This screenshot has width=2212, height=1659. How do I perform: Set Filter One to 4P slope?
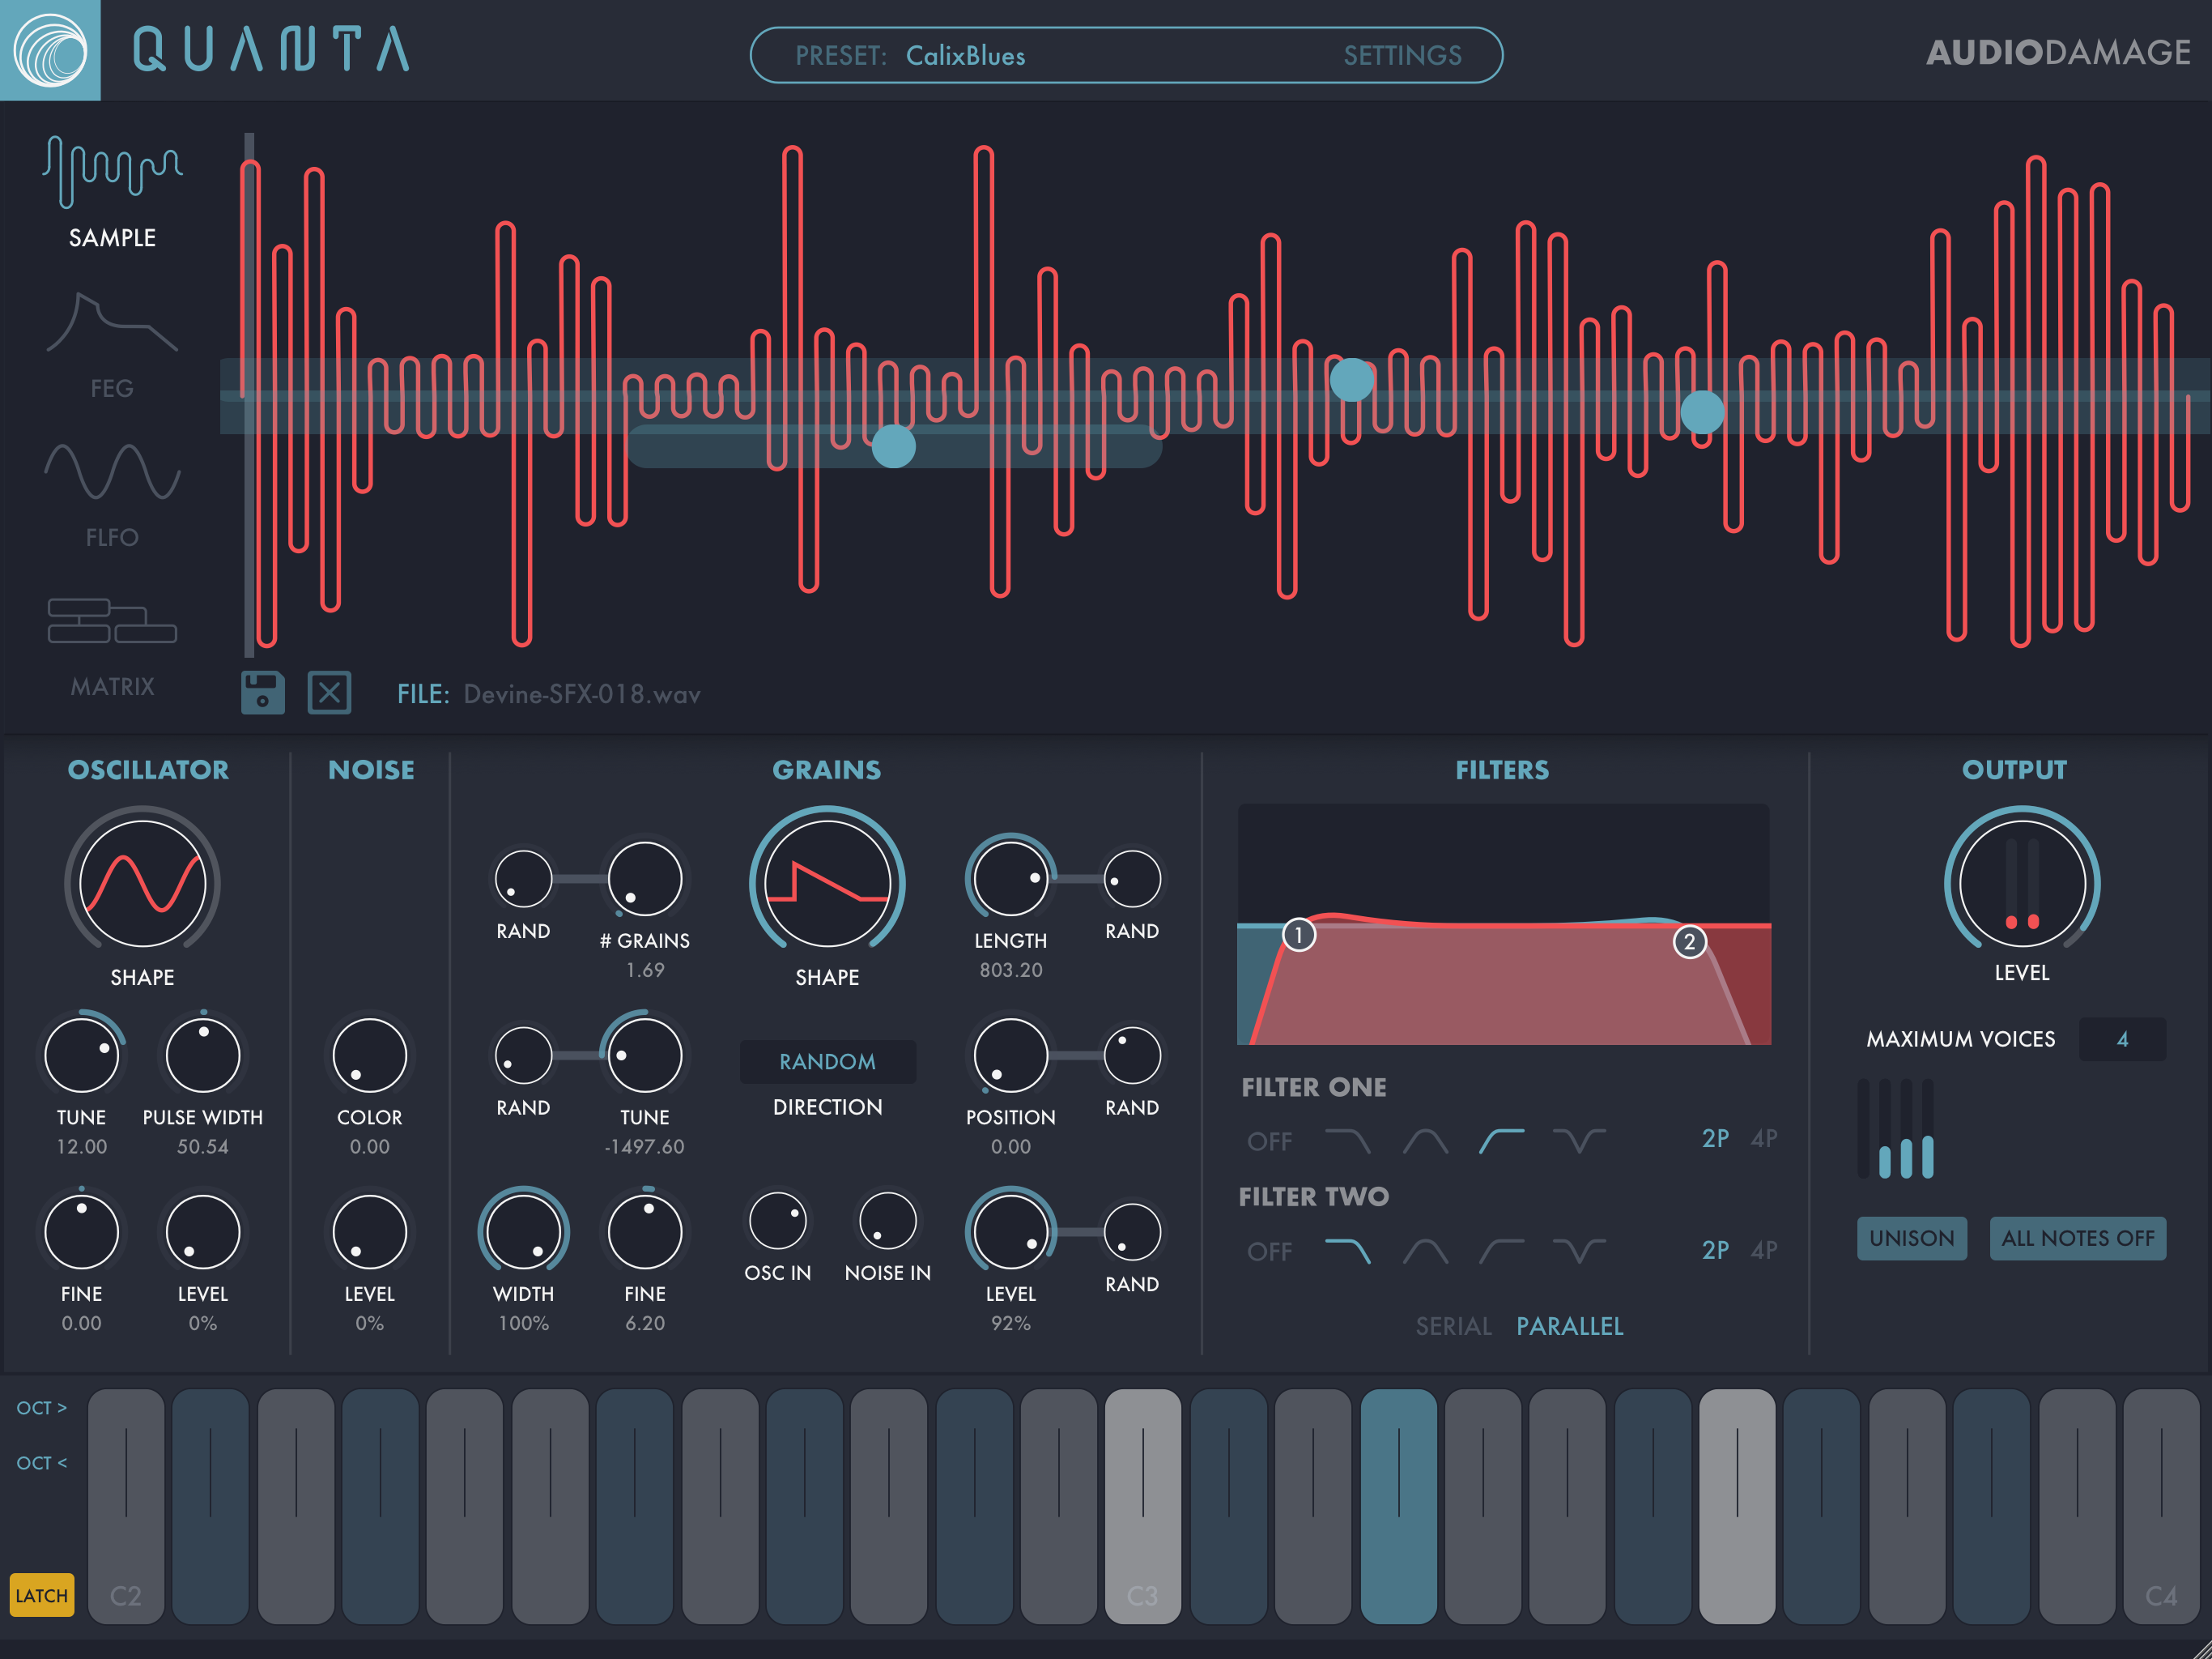pos(1763,1139)
